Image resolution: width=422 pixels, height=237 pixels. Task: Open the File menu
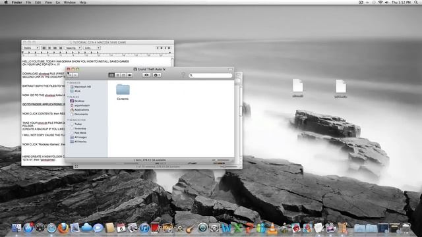28,3
